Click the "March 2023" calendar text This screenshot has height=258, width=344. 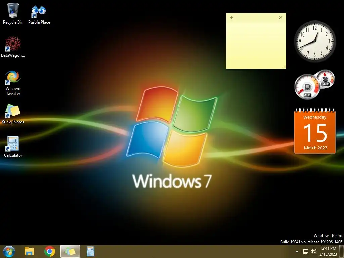[x=315, y=148]
